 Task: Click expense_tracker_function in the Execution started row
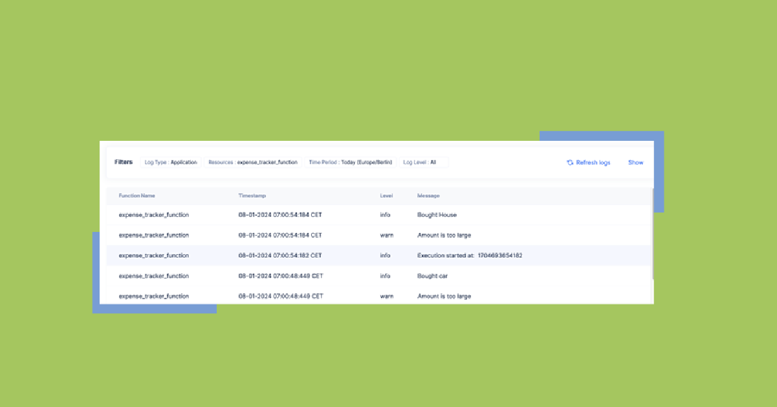point(154,256)
